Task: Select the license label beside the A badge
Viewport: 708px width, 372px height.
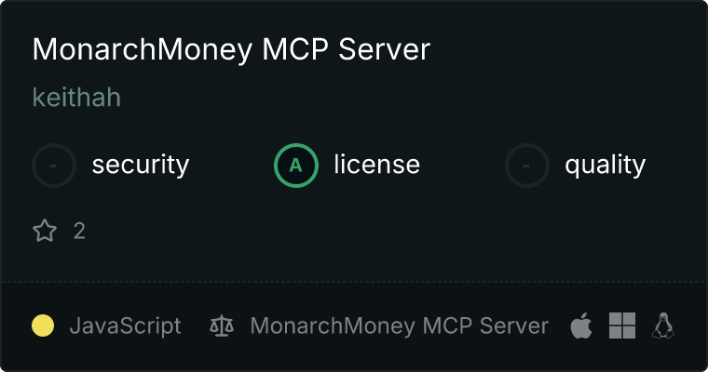Action: (377, 164)
